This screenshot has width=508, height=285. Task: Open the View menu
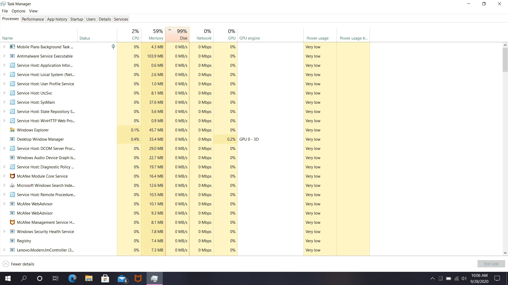coord(33,11)
